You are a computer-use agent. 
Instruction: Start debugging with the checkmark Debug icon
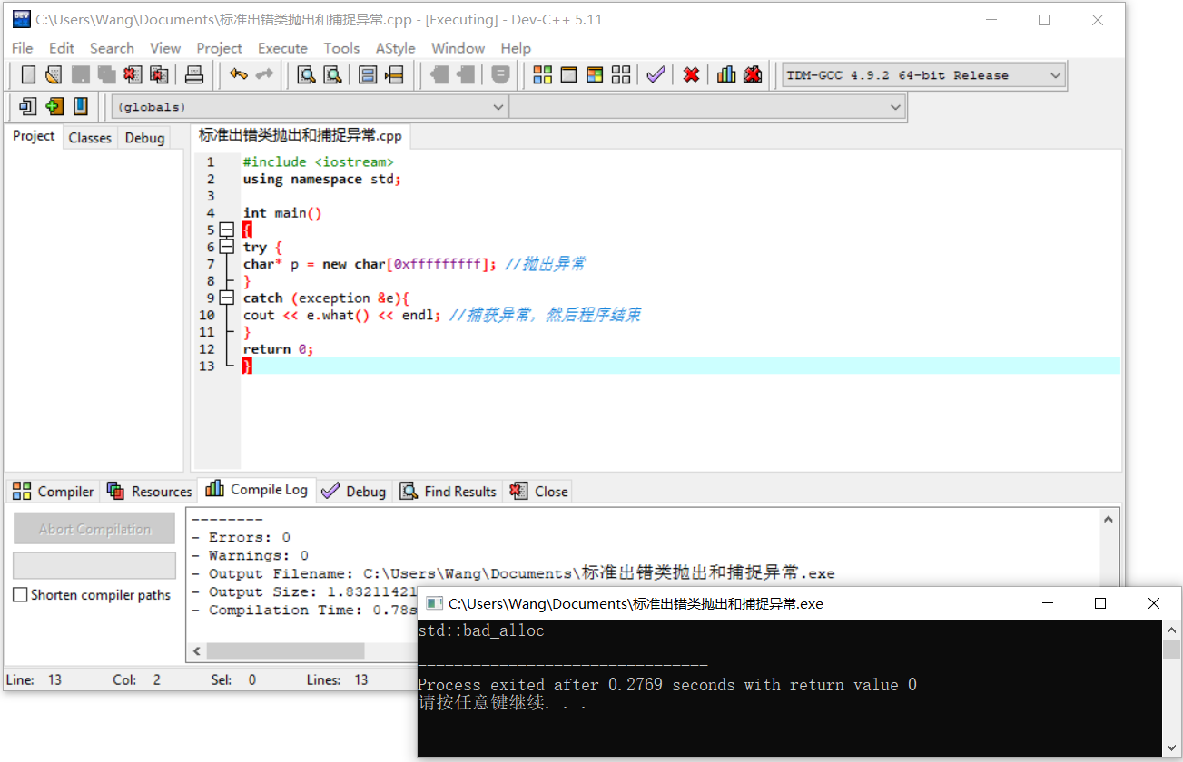coord(656,74)
